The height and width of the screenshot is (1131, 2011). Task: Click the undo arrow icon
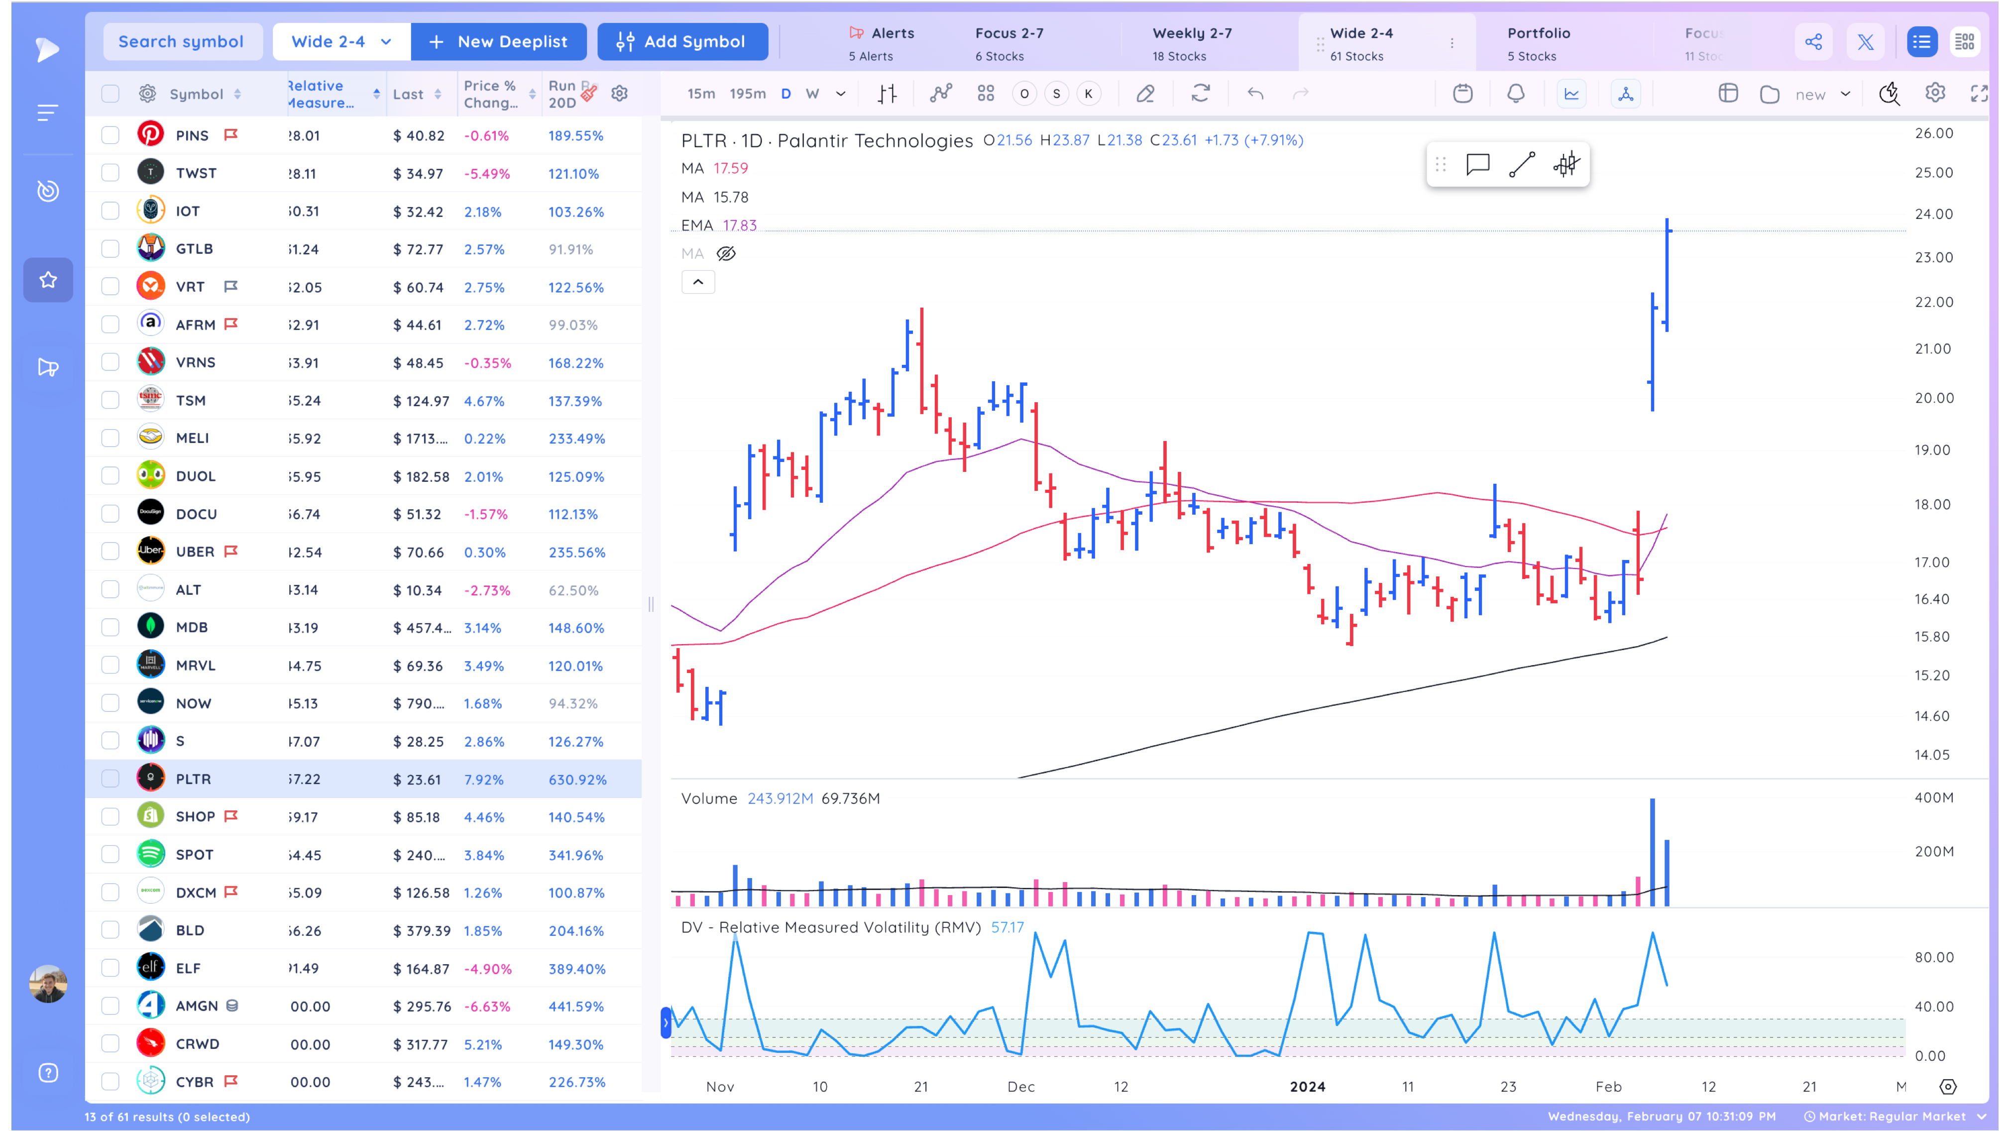pyautogui.click(x=1255, y=94)
